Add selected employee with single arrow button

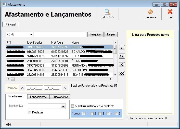pyautogui.click(x=122, y=48)
